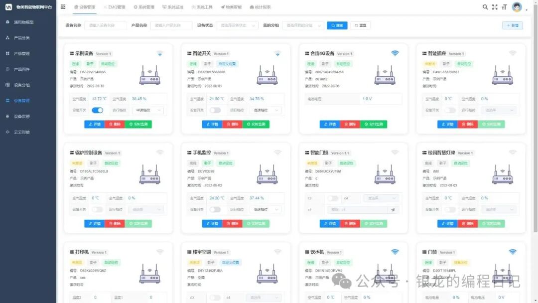Screen dimensions: 538x303
Task: Toggle 设备开关 switch on 锅炉控制设备 card
Action: 98,209
